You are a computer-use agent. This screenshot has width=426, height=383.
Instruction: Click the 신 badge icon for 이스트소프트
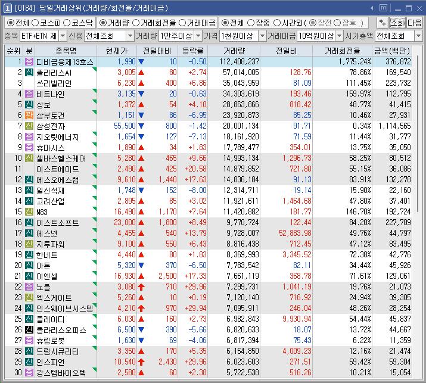click(29, 222)
